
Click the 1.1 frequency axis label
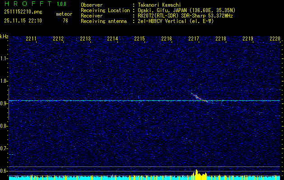click(x=4, y=58)
